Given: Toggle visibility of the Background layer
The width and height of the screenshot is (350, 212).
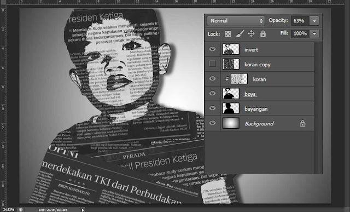Looking at the screenshot, I should tap(212, 123).
